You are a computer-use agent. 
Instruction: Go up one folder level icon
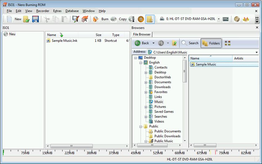pos(174,43)
